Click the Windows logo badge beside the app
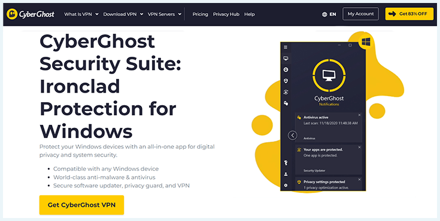 click(x=365, y=42)
